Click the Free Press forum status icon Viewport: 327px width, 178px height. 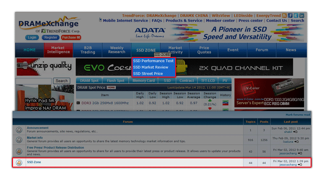(19, 151)
